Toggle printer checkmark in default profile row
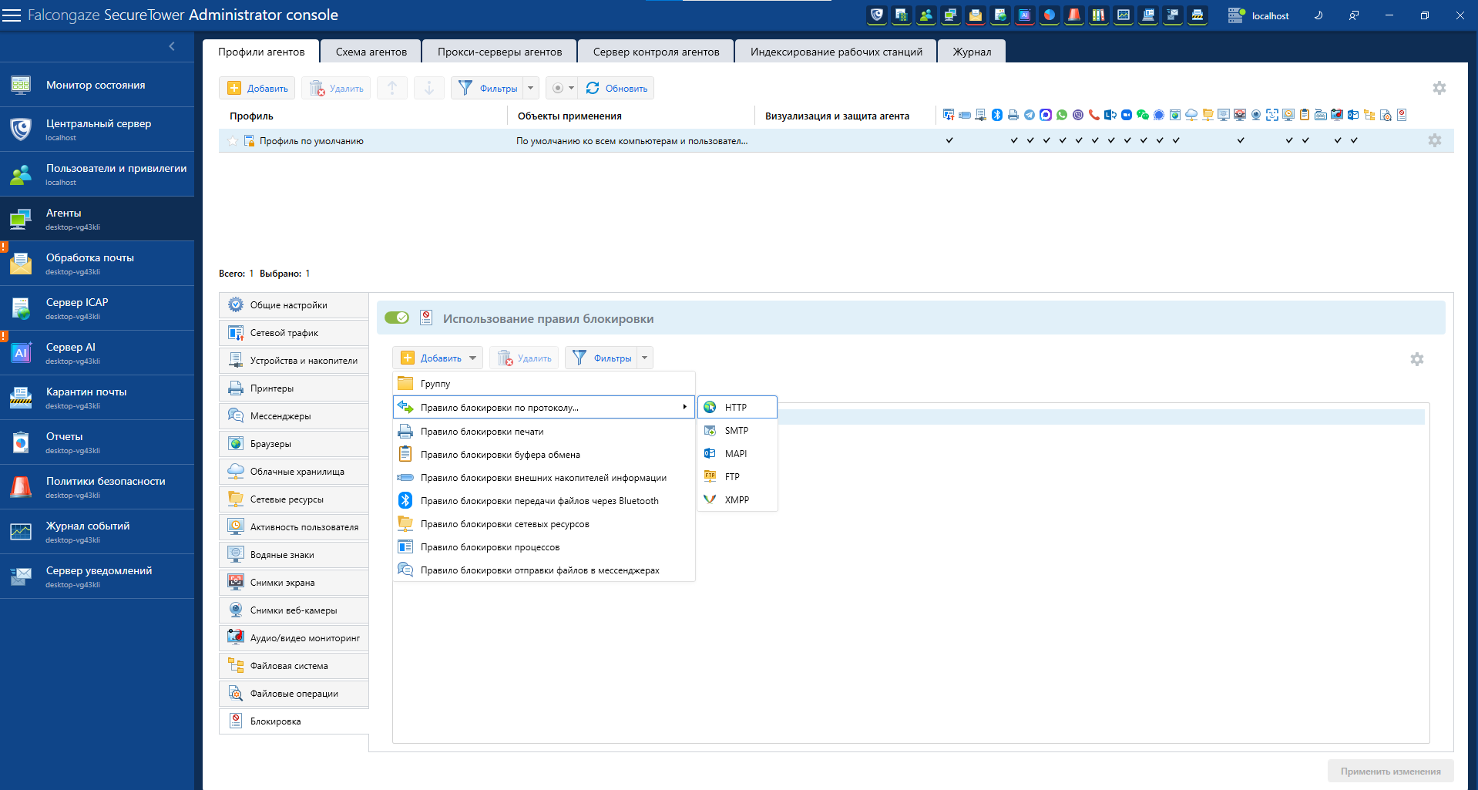 pyautogui.click(x=1014, y=140)
